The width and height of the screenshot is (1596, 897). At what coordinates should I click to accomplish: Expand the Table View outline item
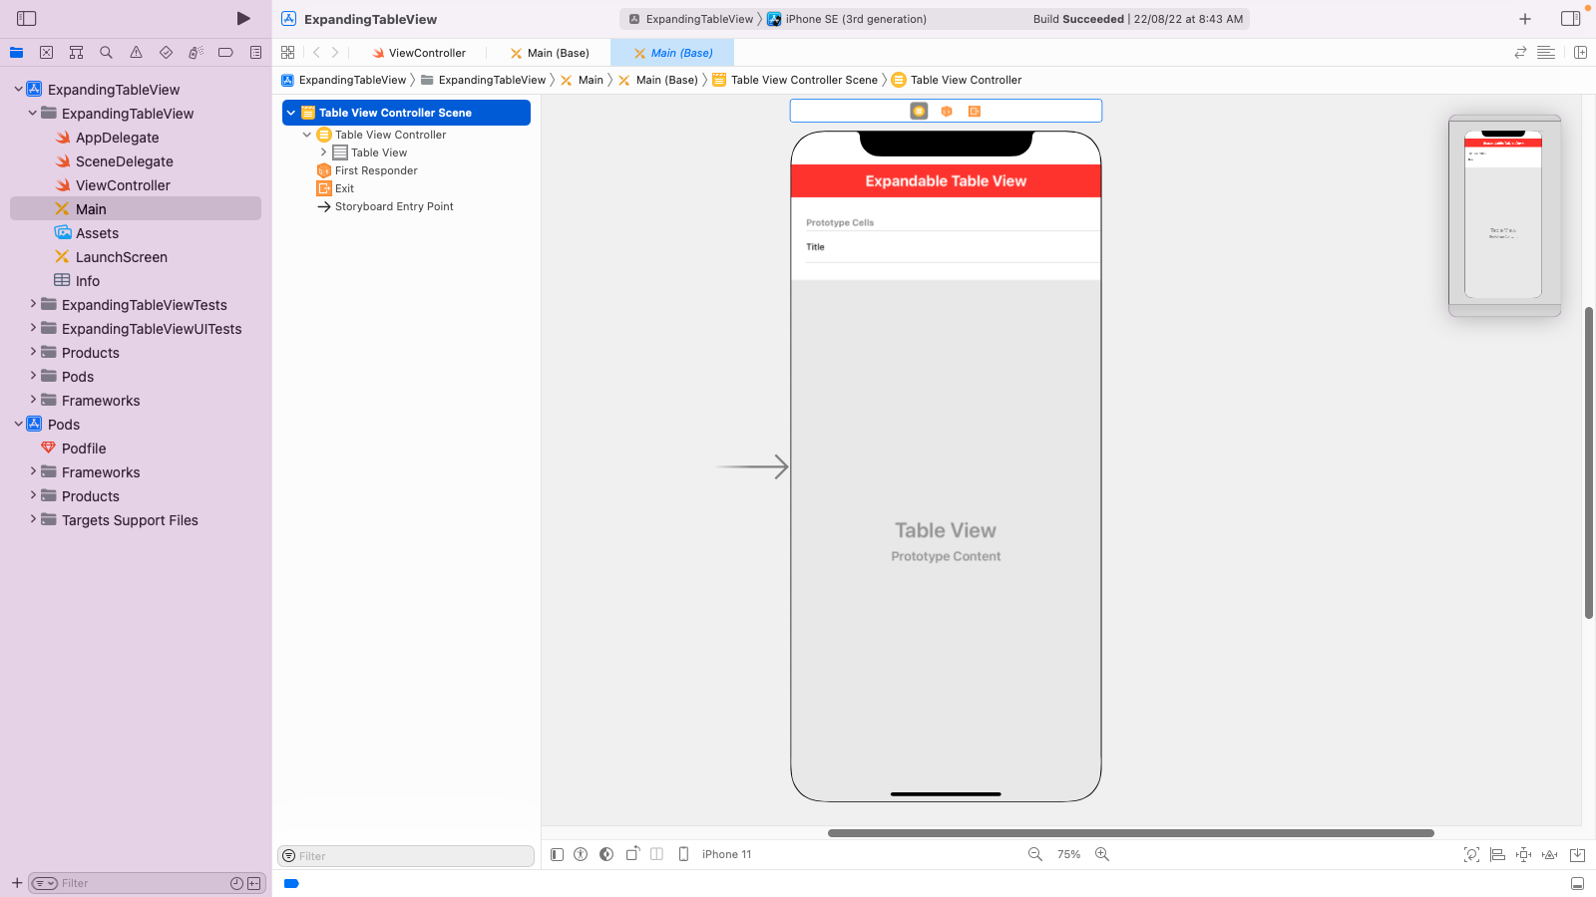tap(323, 151)
